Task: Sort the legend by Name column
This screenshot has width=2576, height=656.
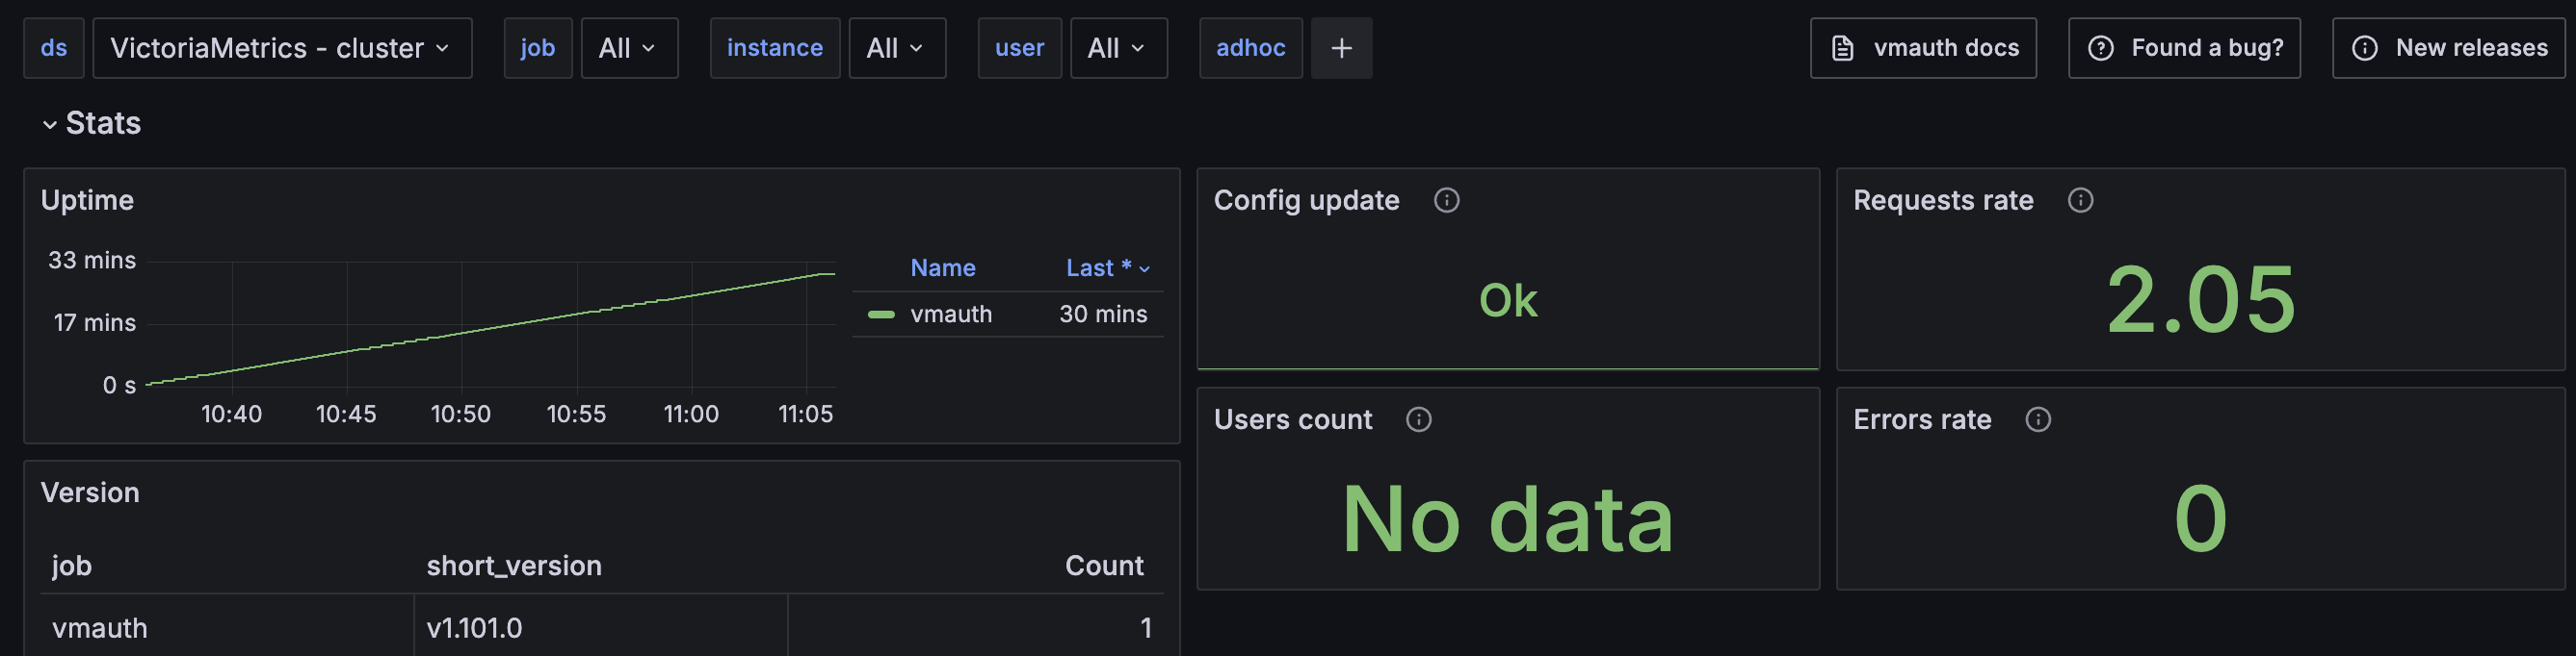Action: [x=942, y=267]
